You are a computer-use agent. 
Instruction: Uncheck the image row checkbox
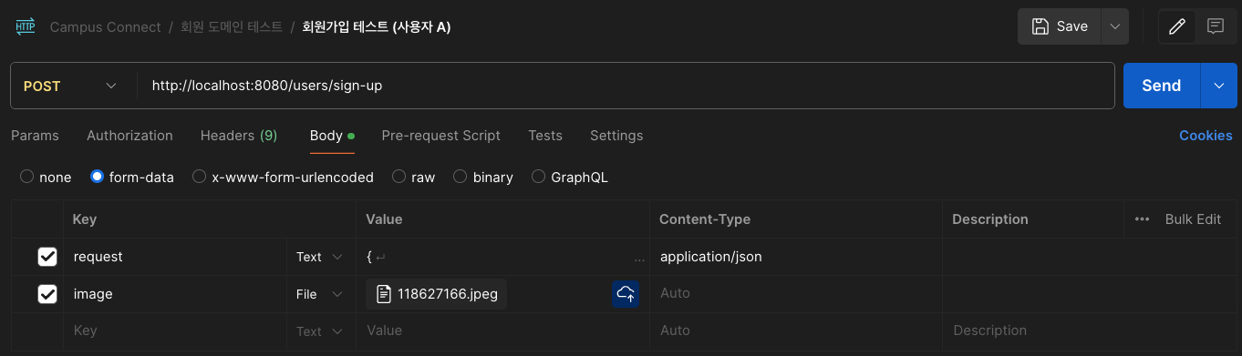pos(47,294)
